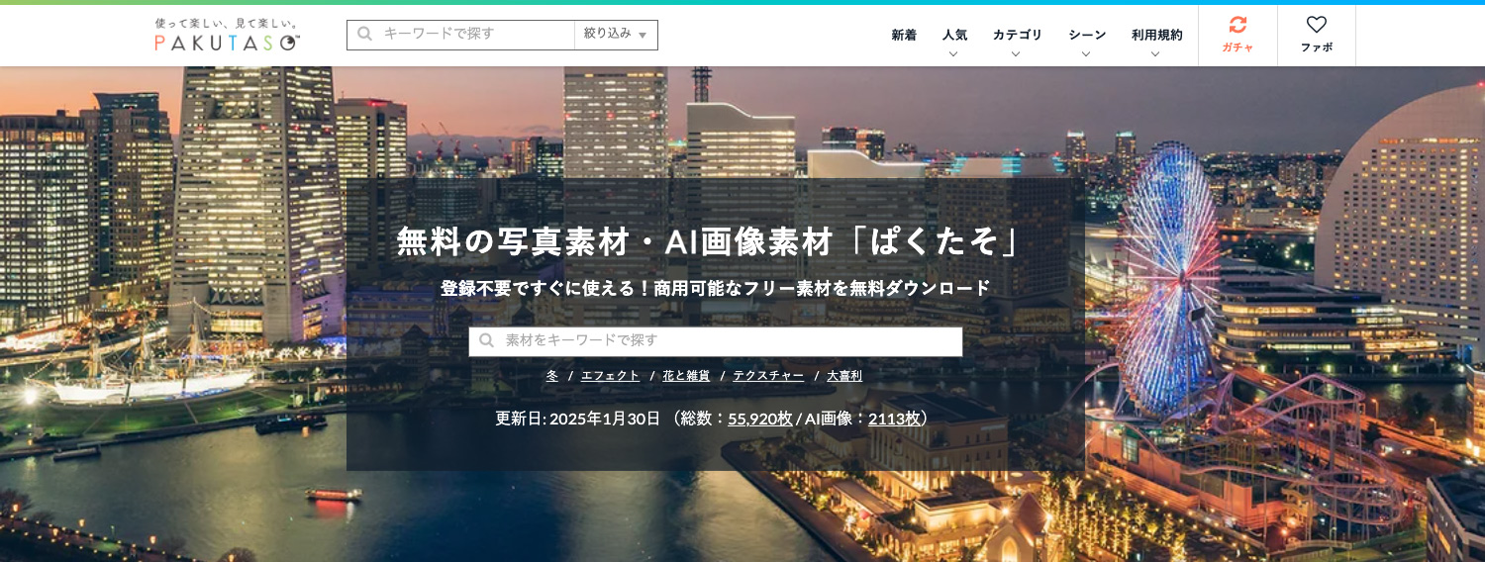
Task: Open the 大喜利 keyword link
Action: [x=844, y=376]
